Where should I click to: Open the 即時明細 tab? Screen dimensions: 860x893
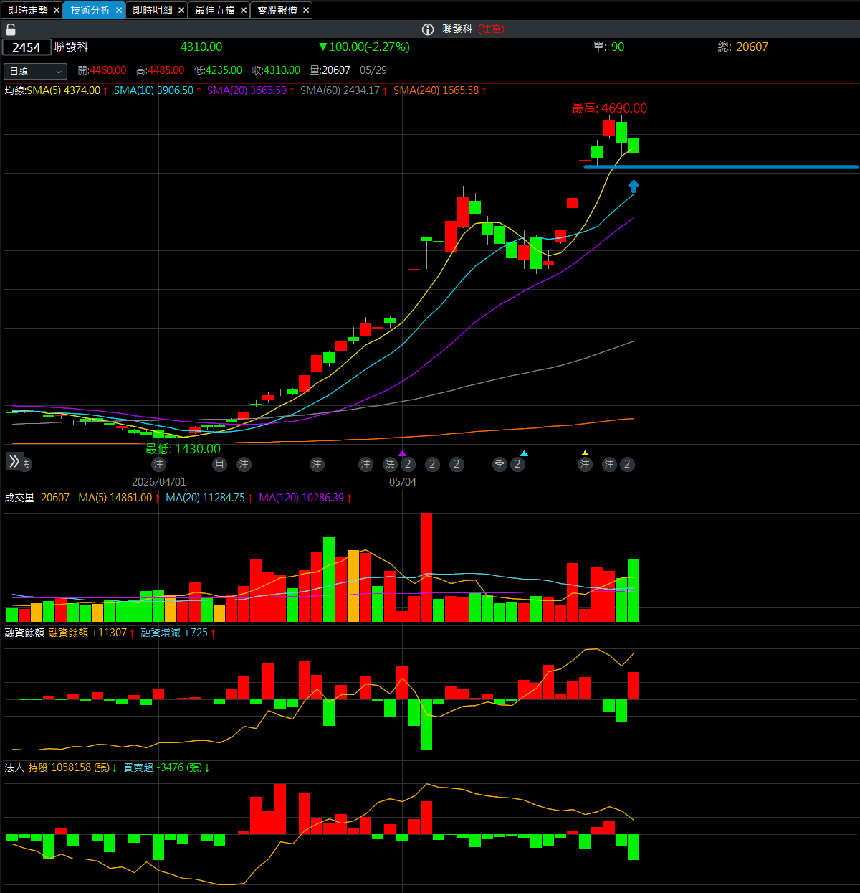(x=153, y=10)
